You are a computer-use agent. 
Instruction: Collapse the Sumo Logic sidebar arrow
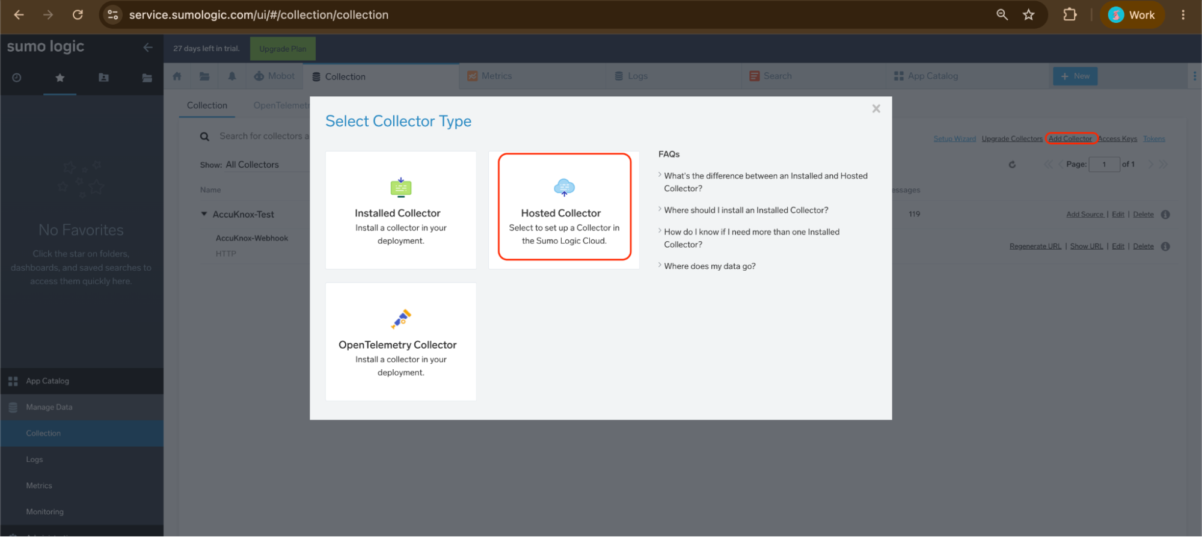148,47
